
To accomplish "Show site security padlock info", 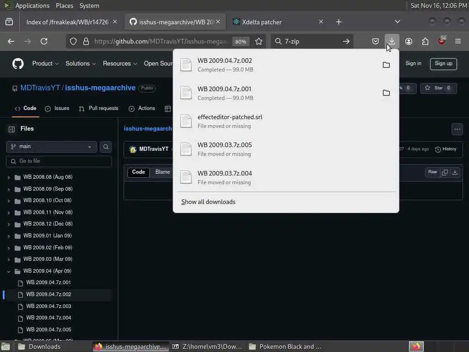I will (86, 41).
